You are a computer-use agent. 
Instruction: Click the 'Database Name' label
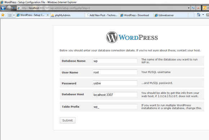(x=74, y=61)
